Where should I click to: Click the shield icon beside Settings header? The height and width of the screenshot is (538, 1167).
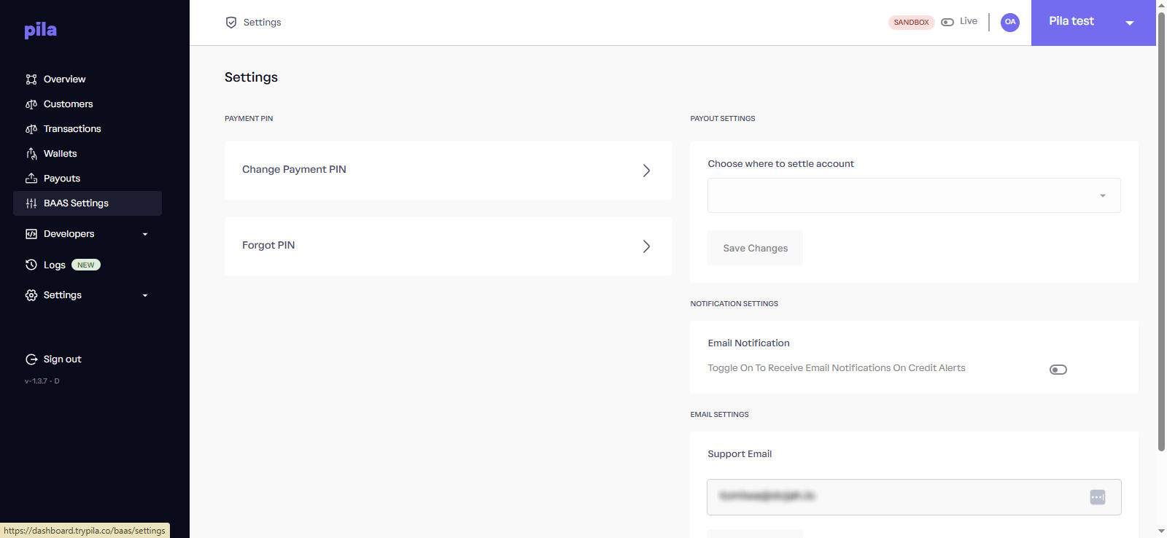231,23
